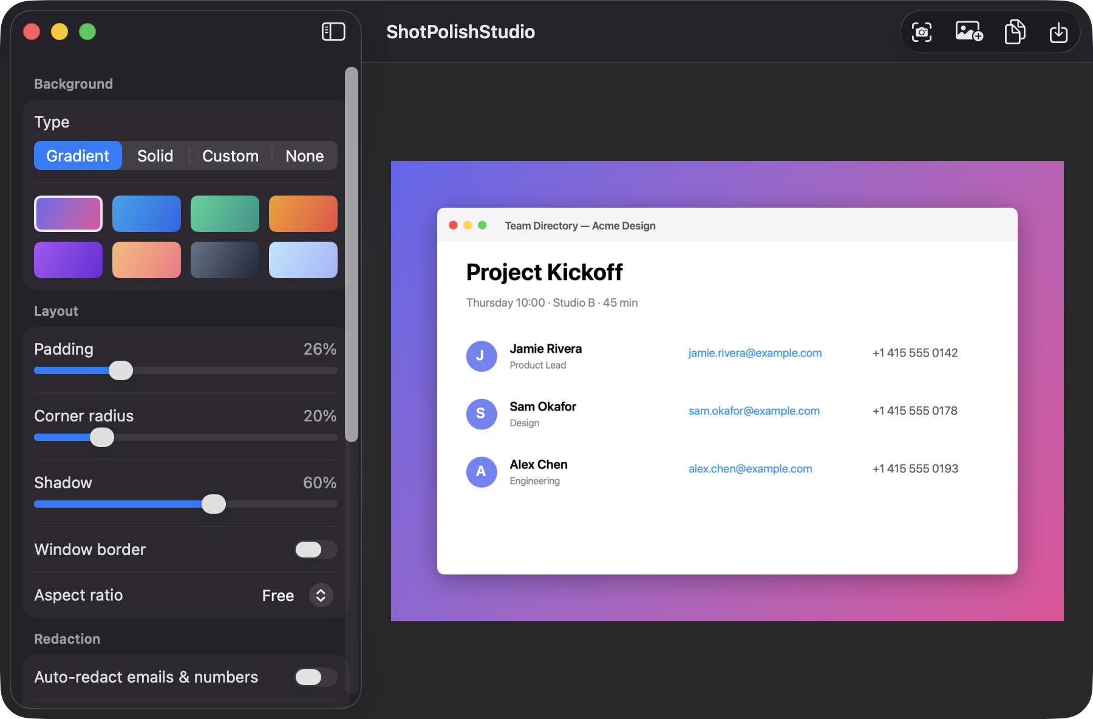Image resolution: width=1093 pixels, height=719 pixels.
Task: Click the Team Directory — Acme Design title
Action: pyautogui.click(x=580, y=225)
